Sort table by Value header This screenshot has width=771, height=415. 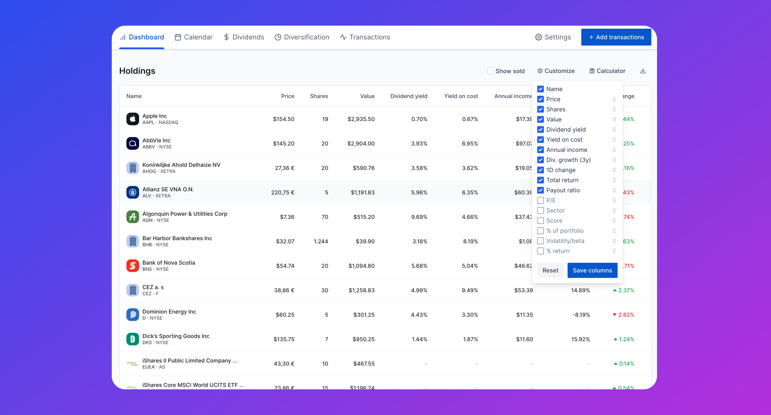tap(367, 96)
